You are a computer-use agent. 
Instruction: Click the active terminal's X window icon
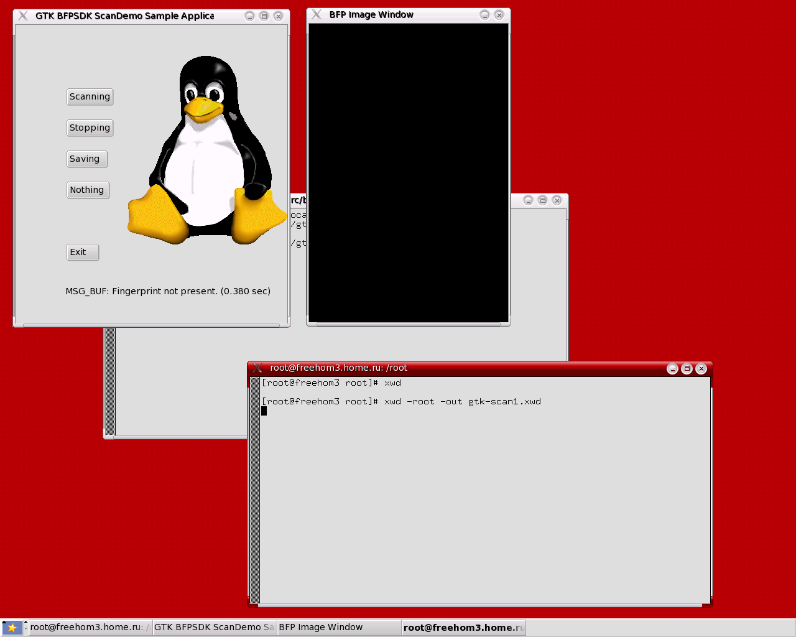point(257,368)
